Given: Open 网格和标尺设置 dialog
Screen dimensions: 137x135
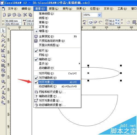Looking at the screenshot, I should [x=57, y=92].
